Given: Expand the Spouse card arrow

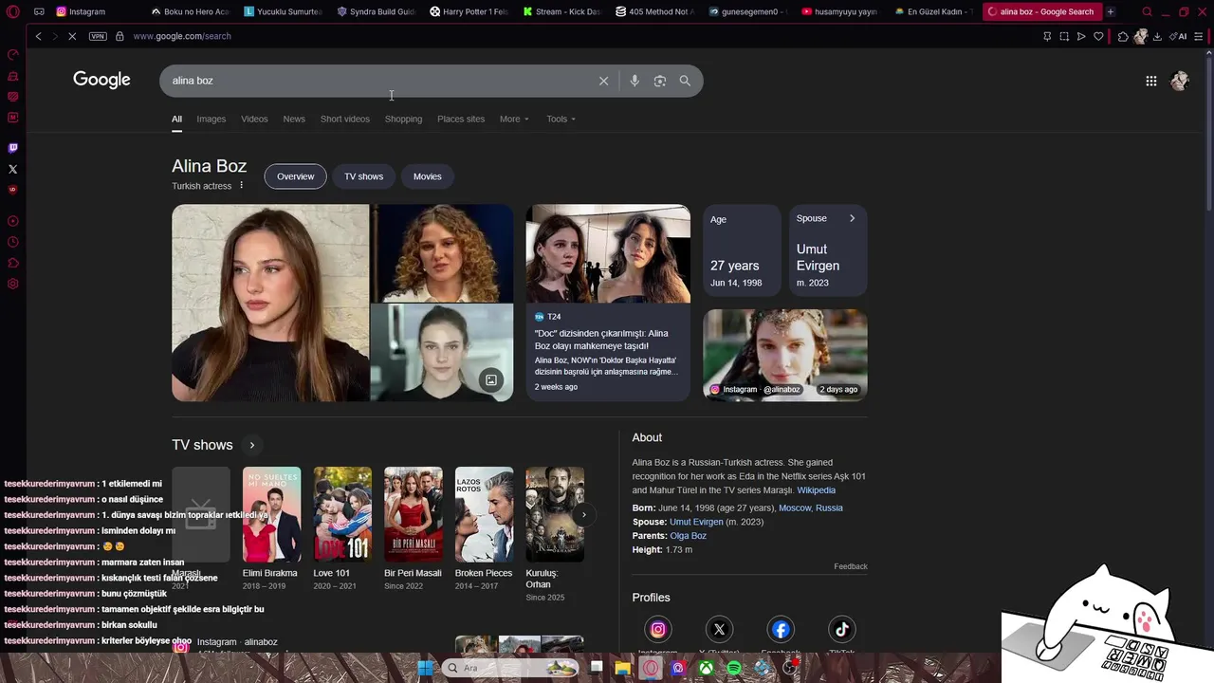Looking at the screenshot, I should click(x=852, y=218).
